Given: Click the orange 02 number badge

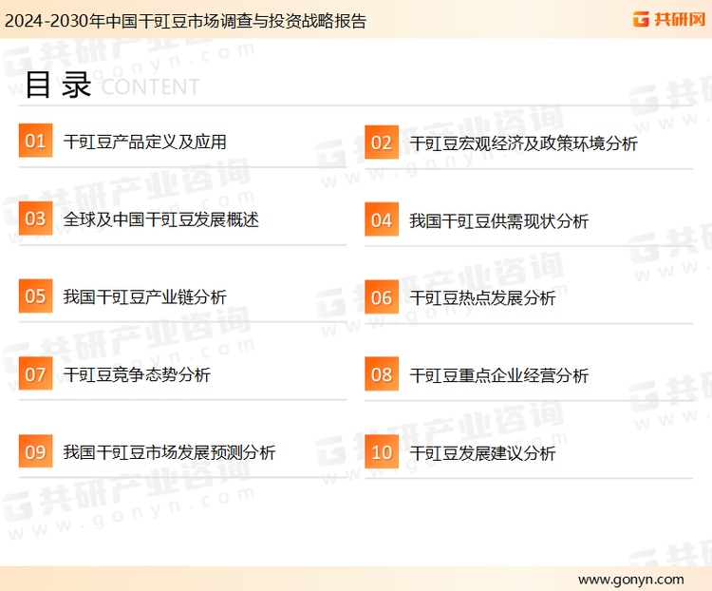Looking at the screenshot, I should point(382,143).
